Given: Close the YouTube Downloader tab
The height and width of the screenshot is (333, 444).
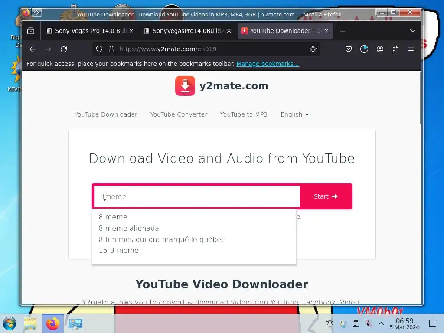Looking at the screenshot, I should (326, 31).
